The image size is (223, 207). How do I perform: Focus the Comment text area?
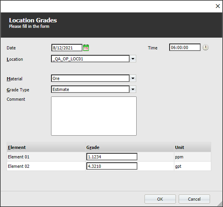click(94, 116)
